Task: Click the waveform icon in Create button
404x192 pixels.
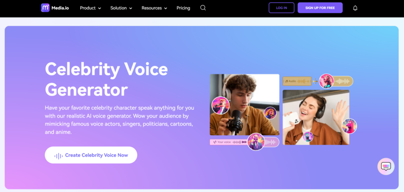Action: [x=59, y=156]
